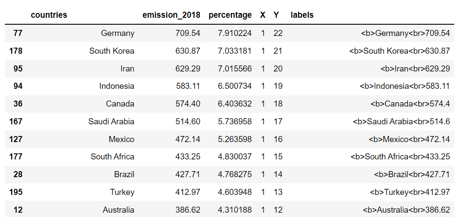The height and width of the screenshot is (217, 456).
Task: Select the Brazil label cell
Action: (412, 174)
